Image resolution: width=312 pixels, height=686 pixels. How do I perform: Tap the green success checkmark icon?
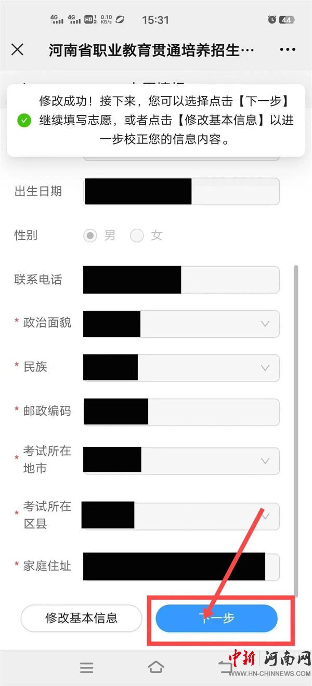[24, 121]
